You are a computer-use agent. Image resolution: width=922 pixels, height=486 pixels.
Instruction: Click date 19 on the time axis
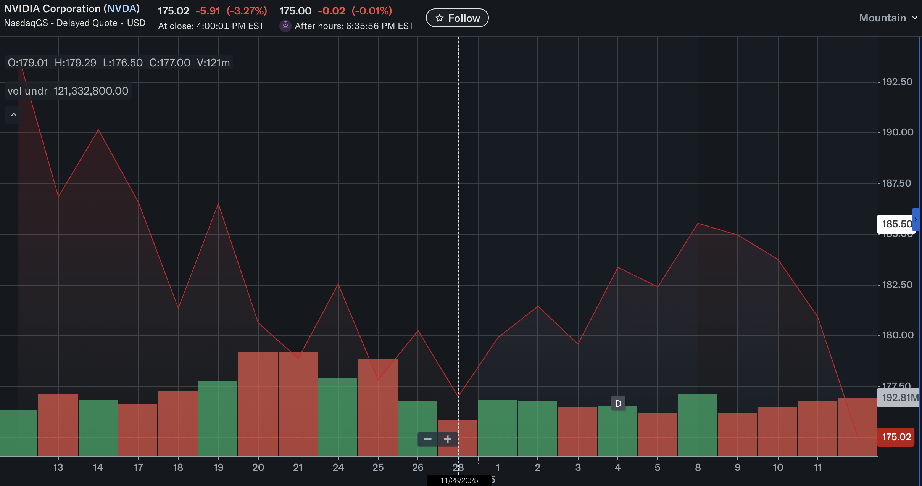pyautogui.click(x=218, y=468)
